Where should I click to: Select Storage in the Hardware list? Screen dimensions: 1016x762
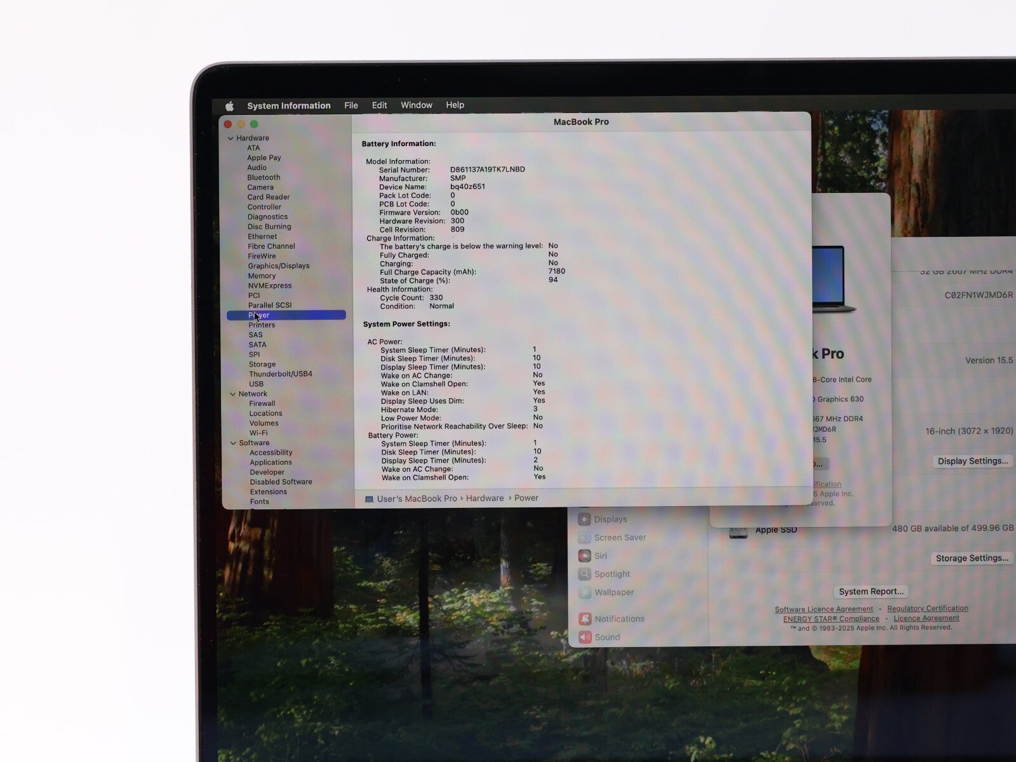(x=262, y=364)
